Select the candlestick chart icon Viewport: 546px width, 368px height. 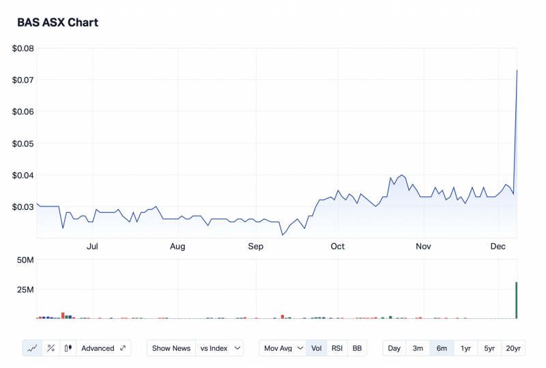[x=68, y=348]
